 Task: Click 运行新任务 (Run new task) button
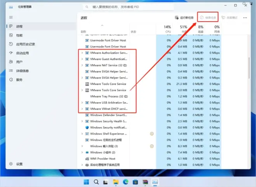tap(184, 17)
